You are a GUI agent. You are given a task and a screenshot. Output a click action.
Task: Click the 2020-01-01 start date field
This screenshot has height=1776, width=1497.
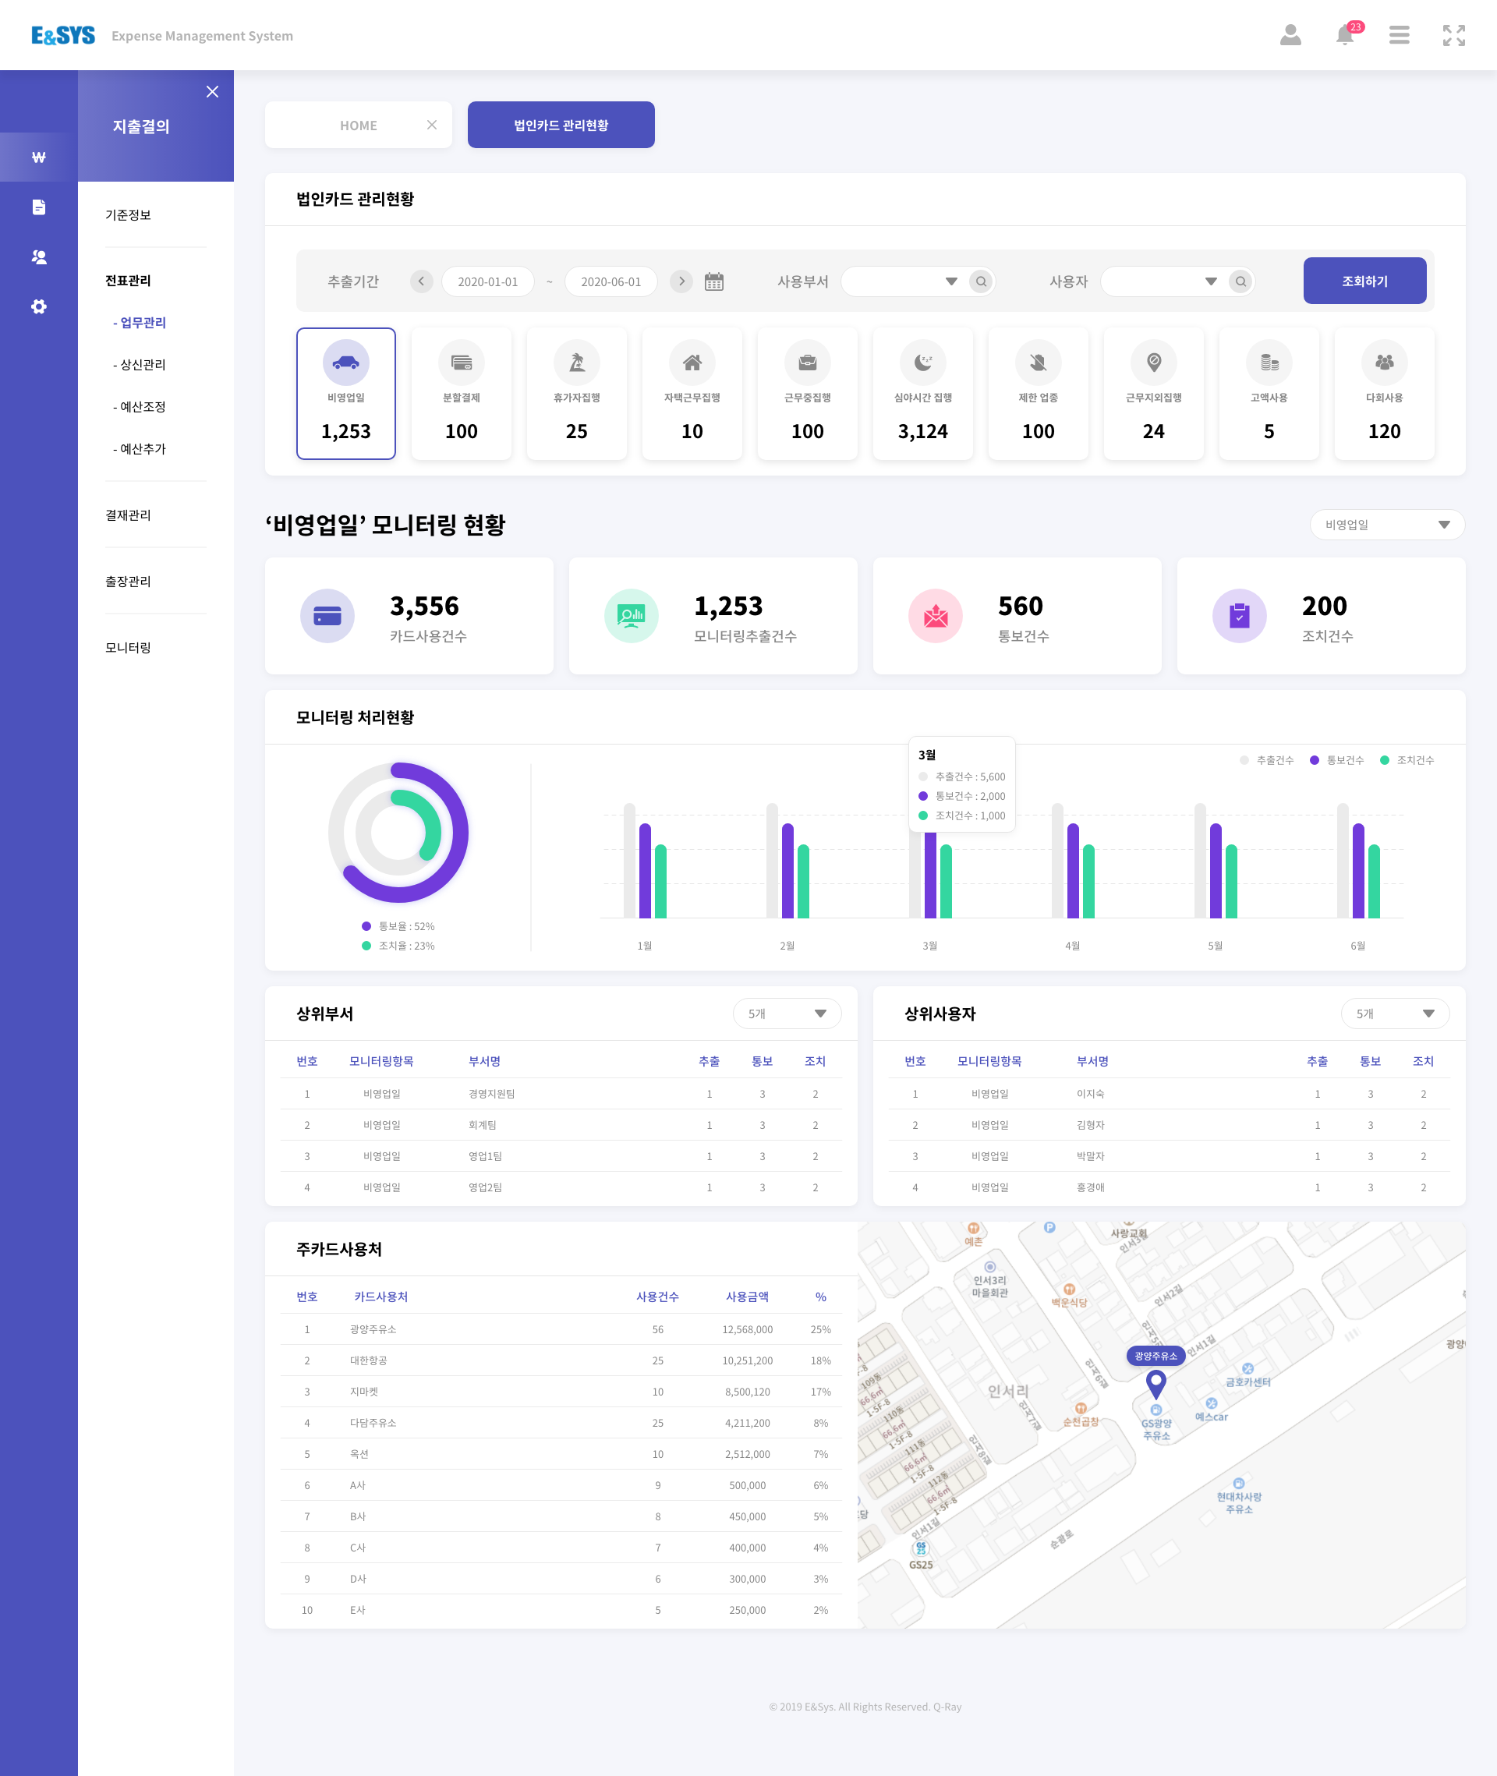[487, 281]
